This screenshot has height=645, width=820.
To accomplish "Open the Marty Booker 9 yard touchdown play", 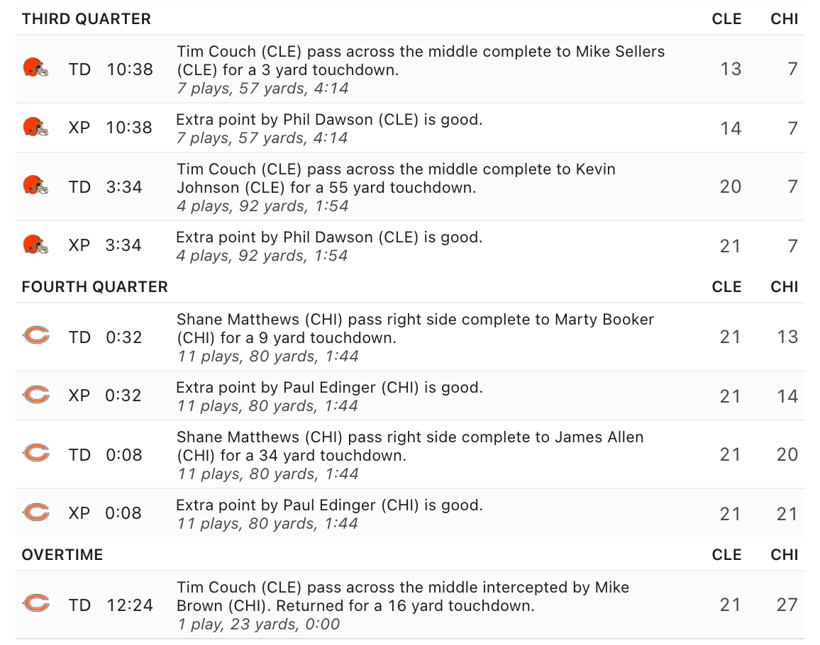I will point(410,337).
